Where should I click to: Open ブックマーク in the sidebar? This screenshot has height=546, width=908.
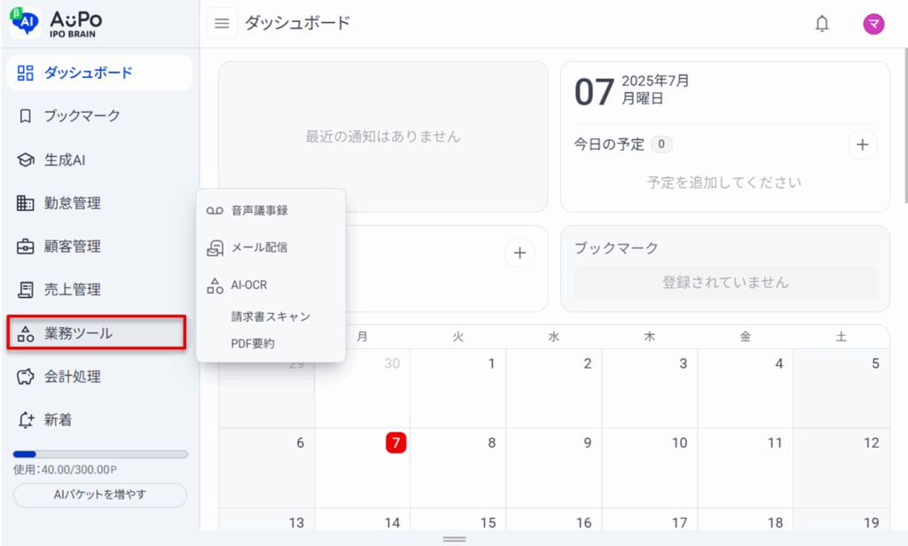click(x=99, y=116)
